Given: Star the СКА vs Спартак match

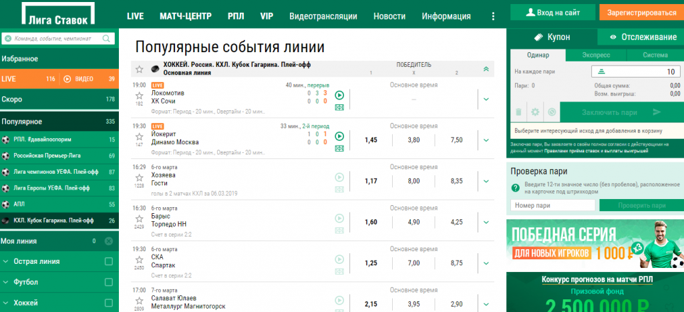Looking at the screenshot, I should 139,260.
